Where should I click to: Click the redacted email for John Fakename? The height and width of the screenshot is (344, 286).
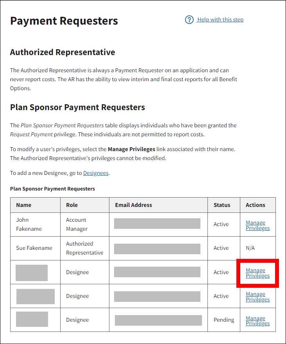tap(157, 224)
